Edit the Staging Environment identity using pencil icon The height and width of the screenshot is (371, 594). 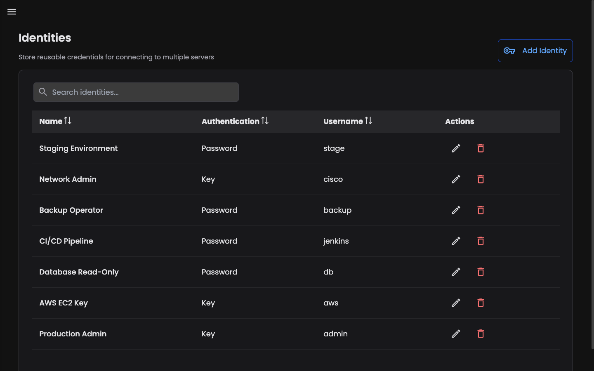tap(456, 148)
